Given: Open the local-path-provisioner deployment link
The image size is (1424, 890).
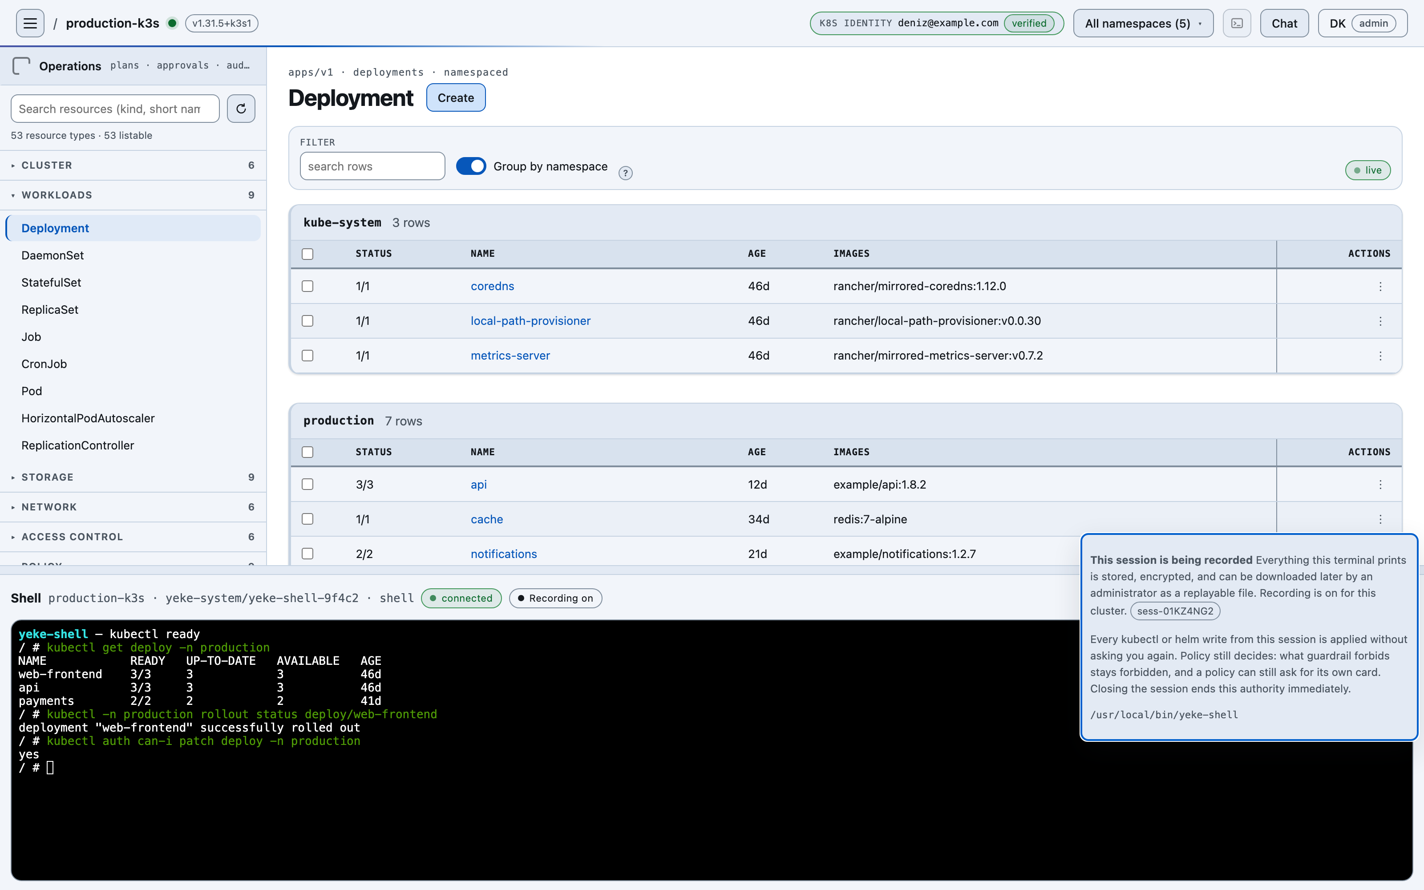Looking at the screenshot, I should coord(530,321).
